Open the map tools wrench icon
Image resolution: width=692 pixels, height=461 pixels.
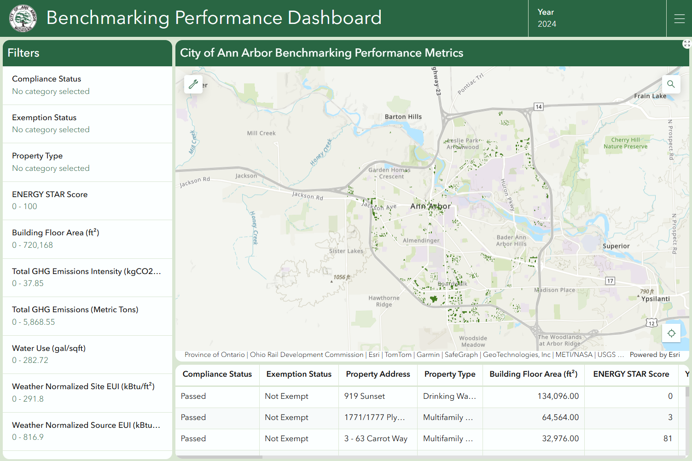point(193,84)
